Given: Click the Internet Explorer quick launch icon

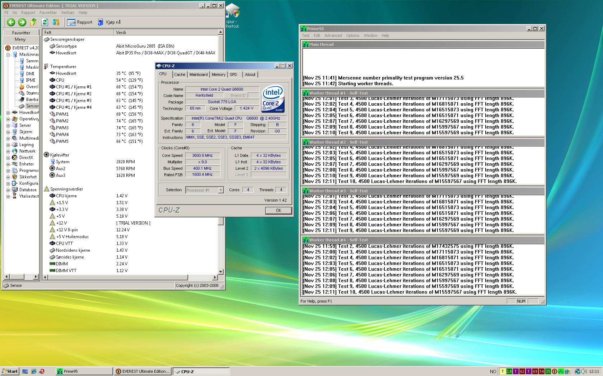Looking at the screenshot, I should pyautogui.click(x=33, y=371).
